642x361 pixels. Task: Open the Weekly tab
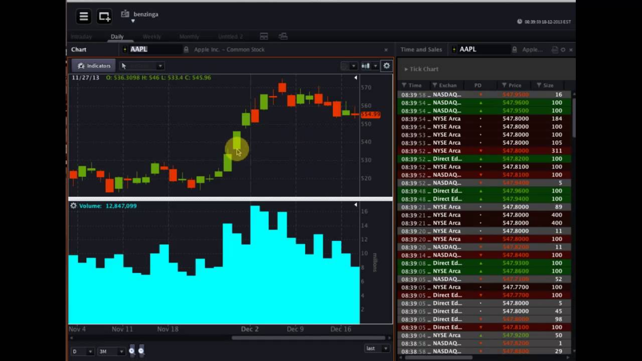151,37
